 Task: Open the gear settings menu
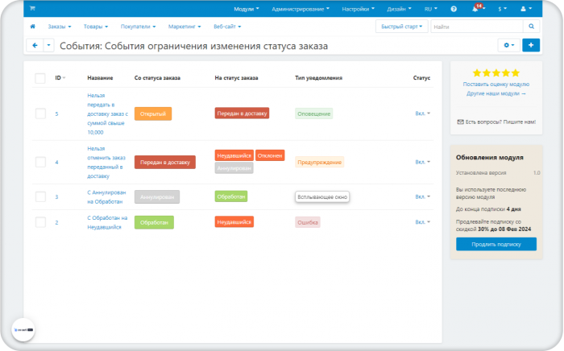[509, 45]
